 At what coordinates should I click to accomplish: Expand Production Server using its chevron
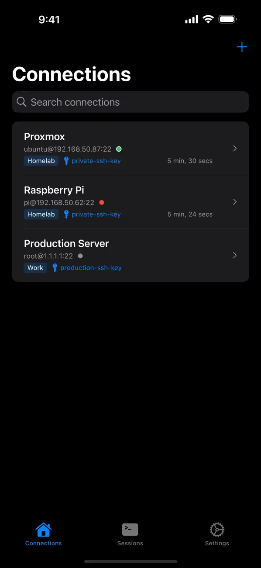(x=235, y=255)
